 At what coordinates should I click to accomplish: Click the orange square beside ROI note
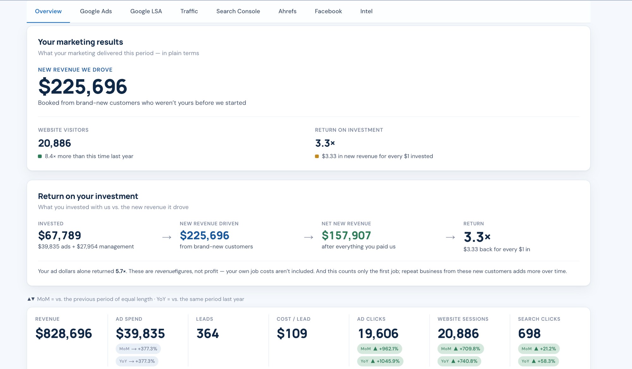pyautogui.click(x=317, y=156)
